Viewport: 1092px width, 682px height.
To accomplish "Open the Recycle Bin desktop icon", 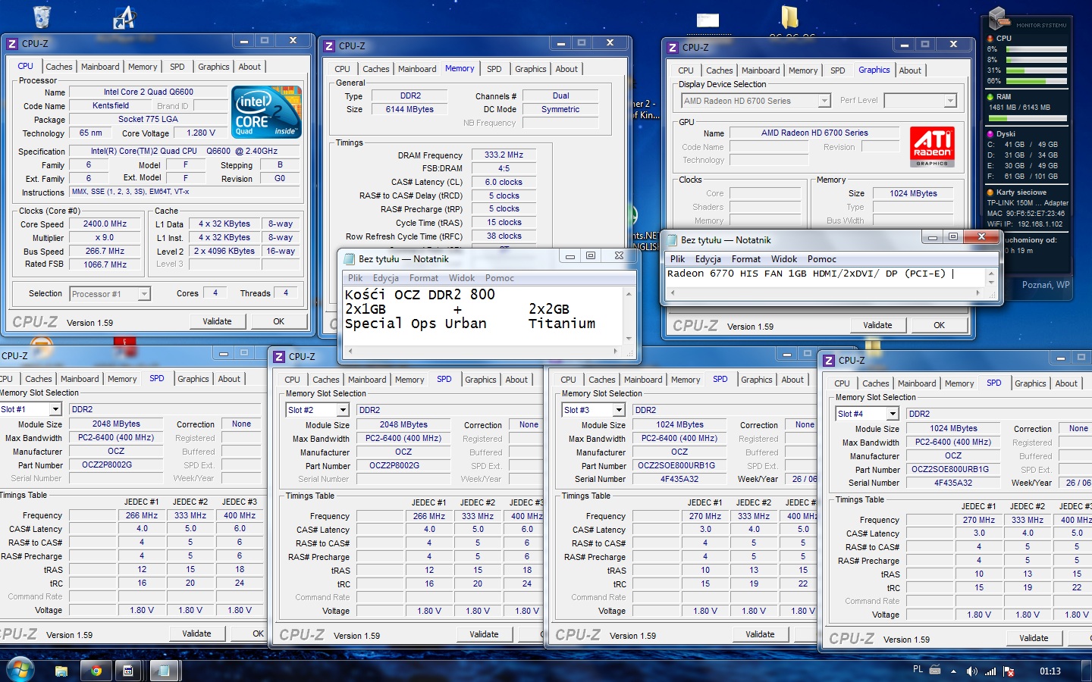I will (x=42, y=16).
